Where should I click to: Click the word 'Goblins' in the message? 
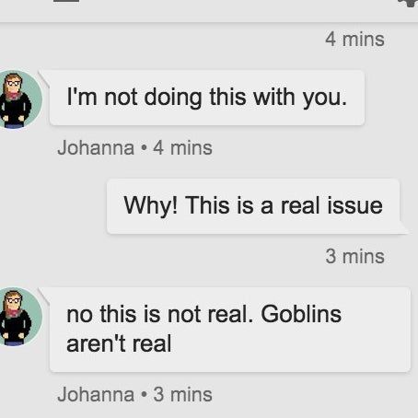(x=301, y=314)
